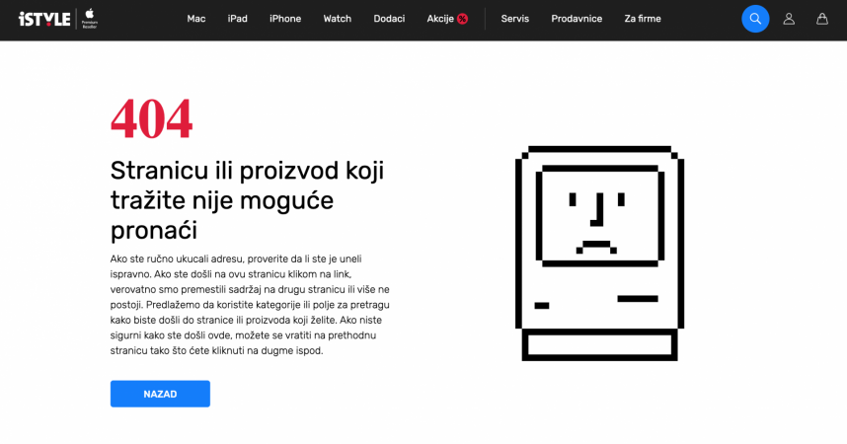Click the blue NAZAD button
This screenshot has height=444, width=847.
pos(160,394)
